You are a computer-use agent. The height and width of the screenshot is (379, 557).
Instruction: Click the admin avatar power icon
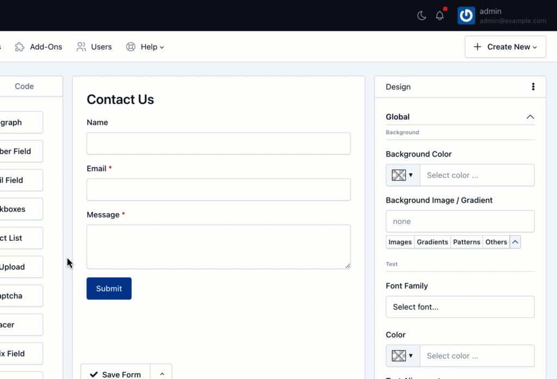pos(466,16)
